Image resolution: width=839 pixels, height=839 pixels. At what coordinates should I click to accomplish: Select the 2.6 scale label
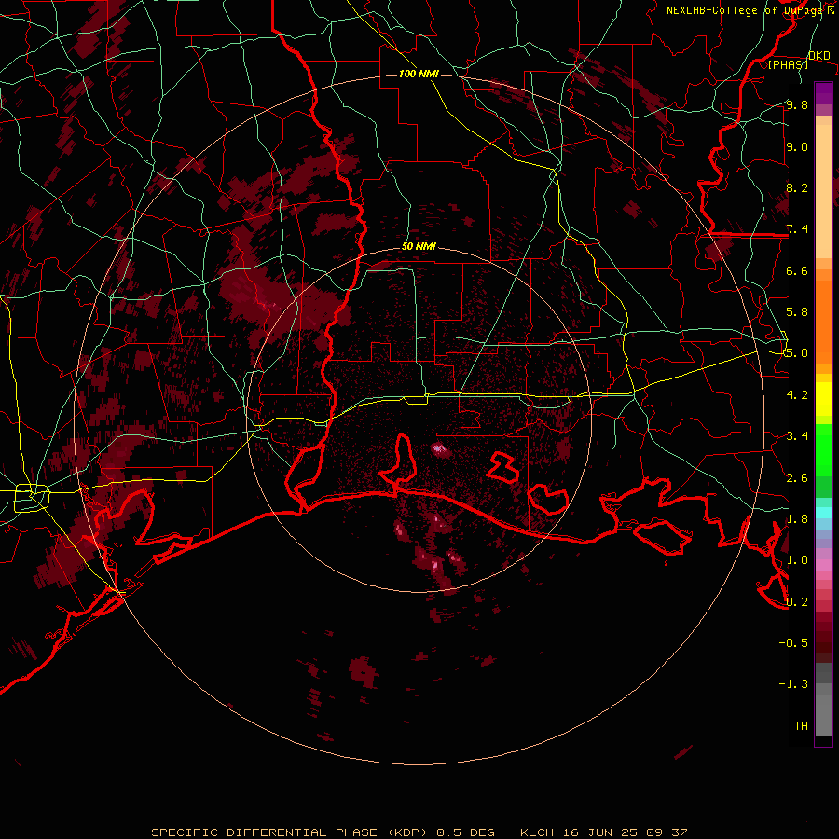point(797,478)
